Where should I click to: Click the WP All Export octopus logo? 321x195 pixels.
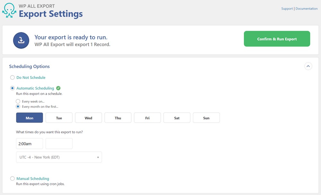tap(9, 10)
